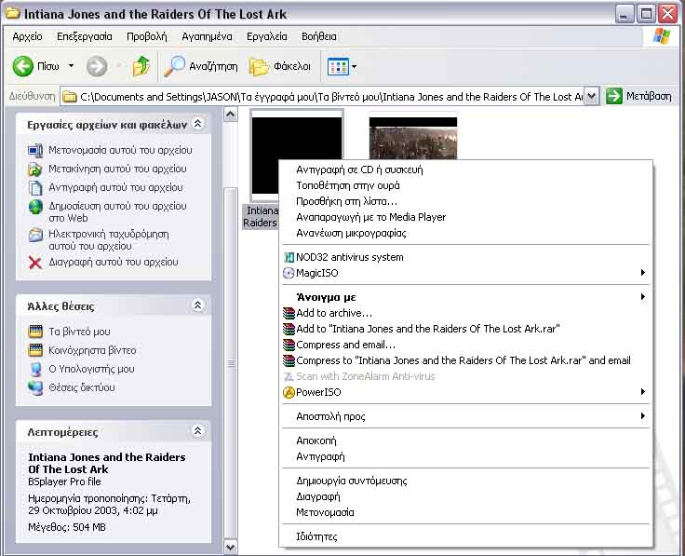Click the email envelope icon in tasks pane

click(x=35, y=235)
